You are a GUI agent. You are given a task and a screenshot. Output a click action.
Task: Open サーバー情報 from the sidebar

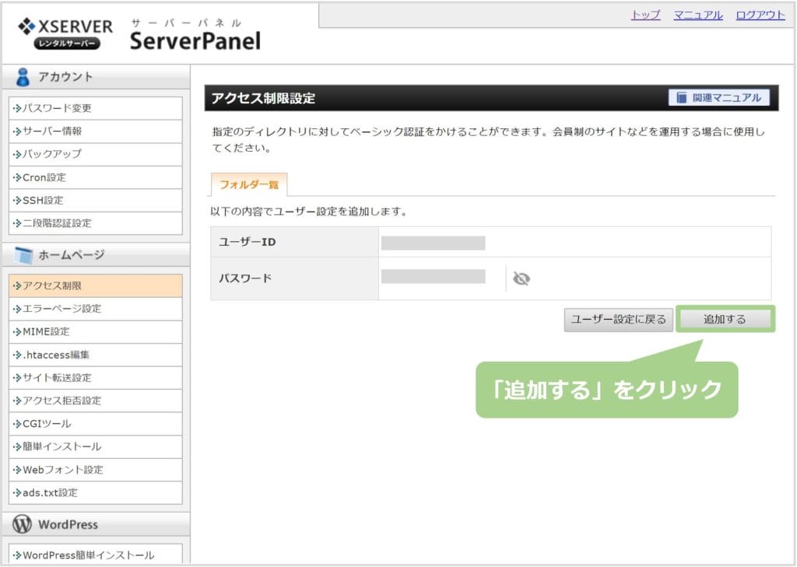coord(51,131)
